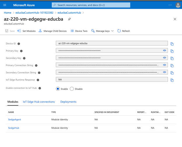Viewport: 182px width, 147px height.
Task: Click the NAME column header
Action: point(11,112)
